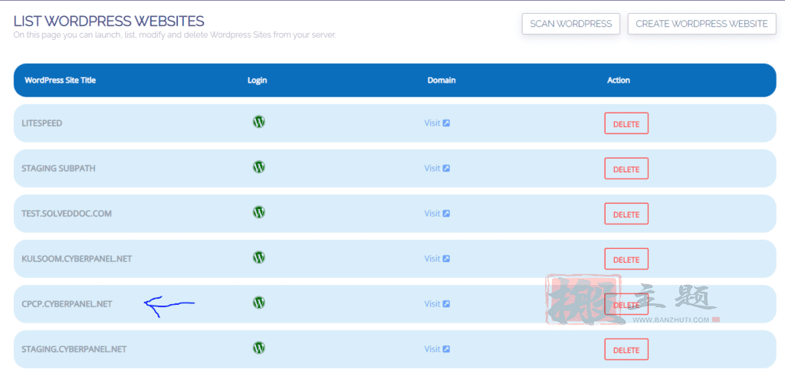Click the Scan WordPress button
This screenshot has width=785, height=383.
pyautogui.click(x=570, y=24)
